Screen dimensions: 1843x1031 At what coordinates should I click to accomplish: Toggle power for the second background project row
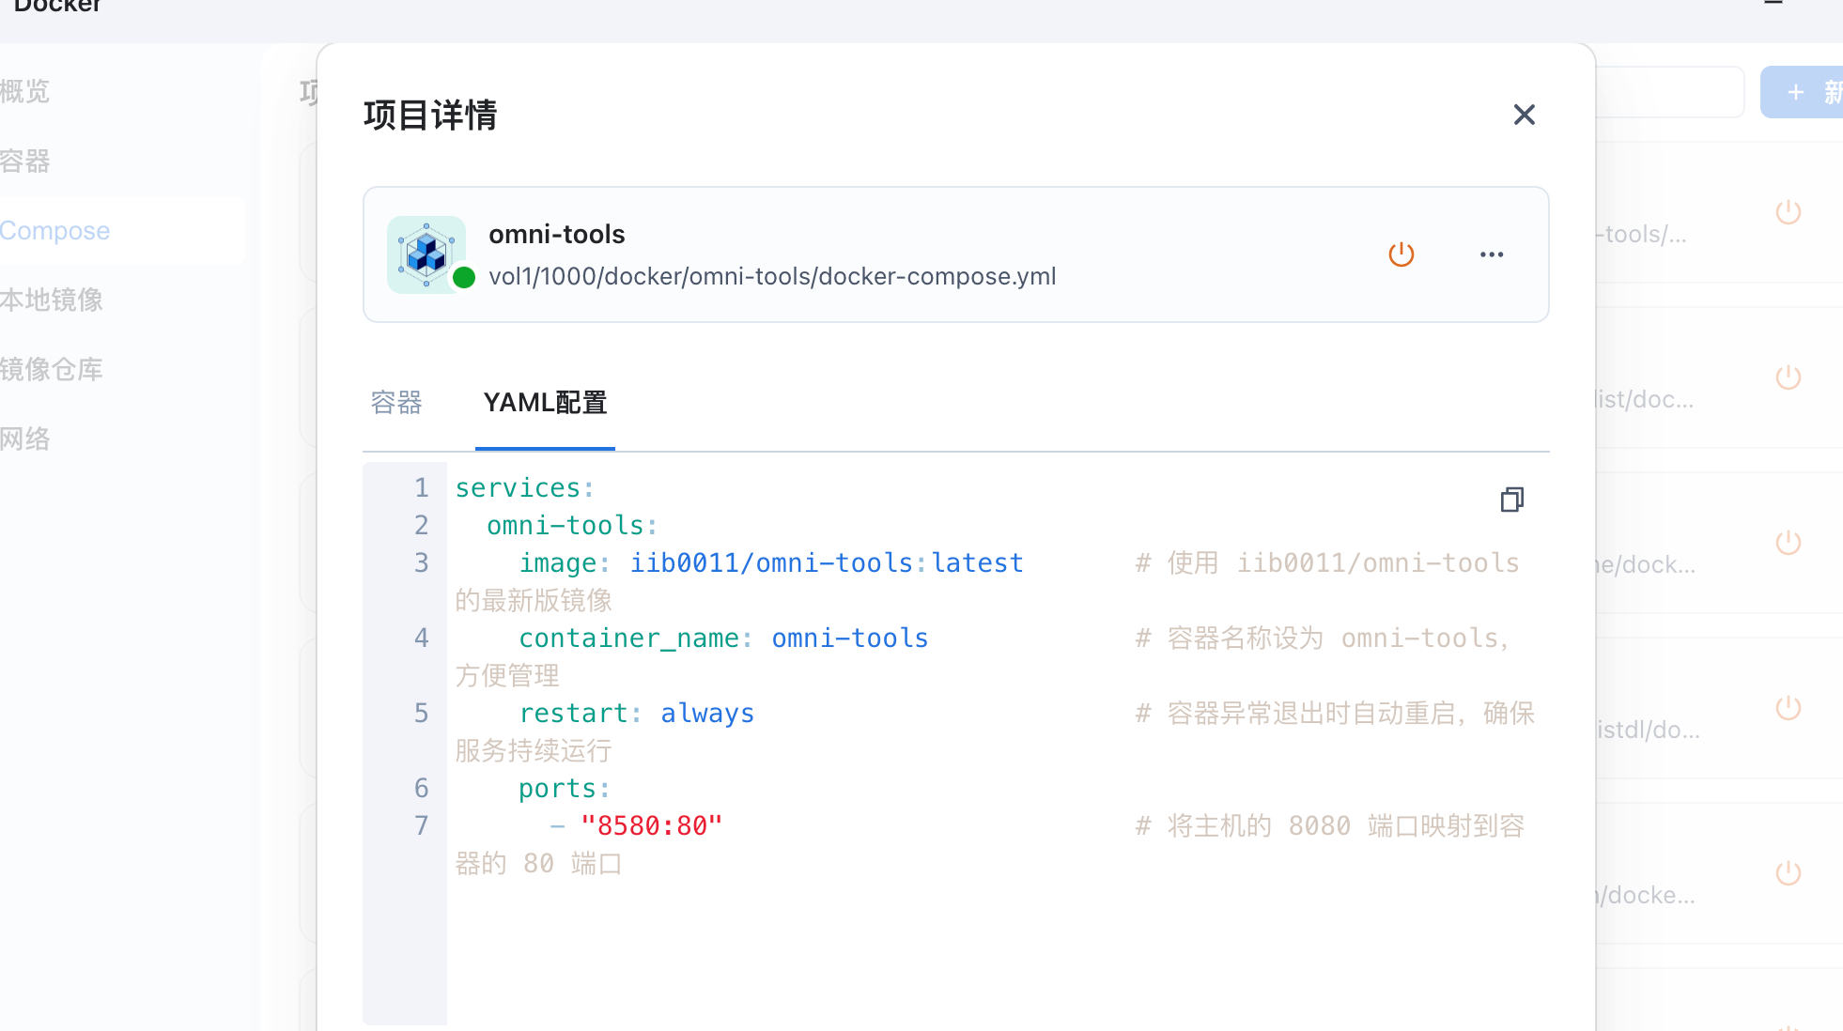(x=1788, y=377)
